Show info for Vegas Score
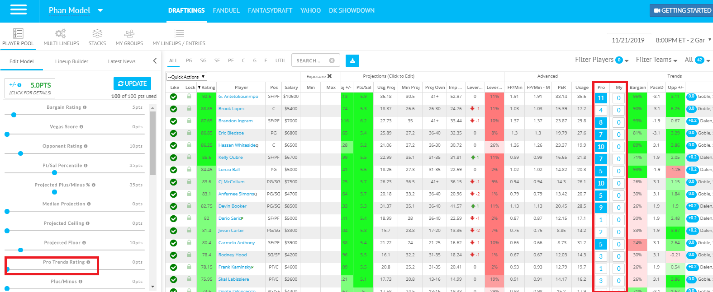Screen dimensions: 713x292 [81, 127]
